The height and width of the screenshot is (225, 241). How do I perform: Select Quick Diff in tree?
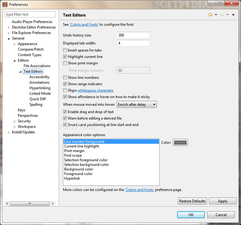click(37, 99)
